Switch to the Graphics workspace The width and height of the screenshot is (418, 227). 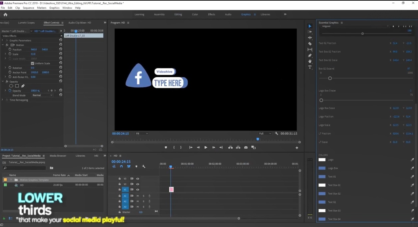(246, 14)
